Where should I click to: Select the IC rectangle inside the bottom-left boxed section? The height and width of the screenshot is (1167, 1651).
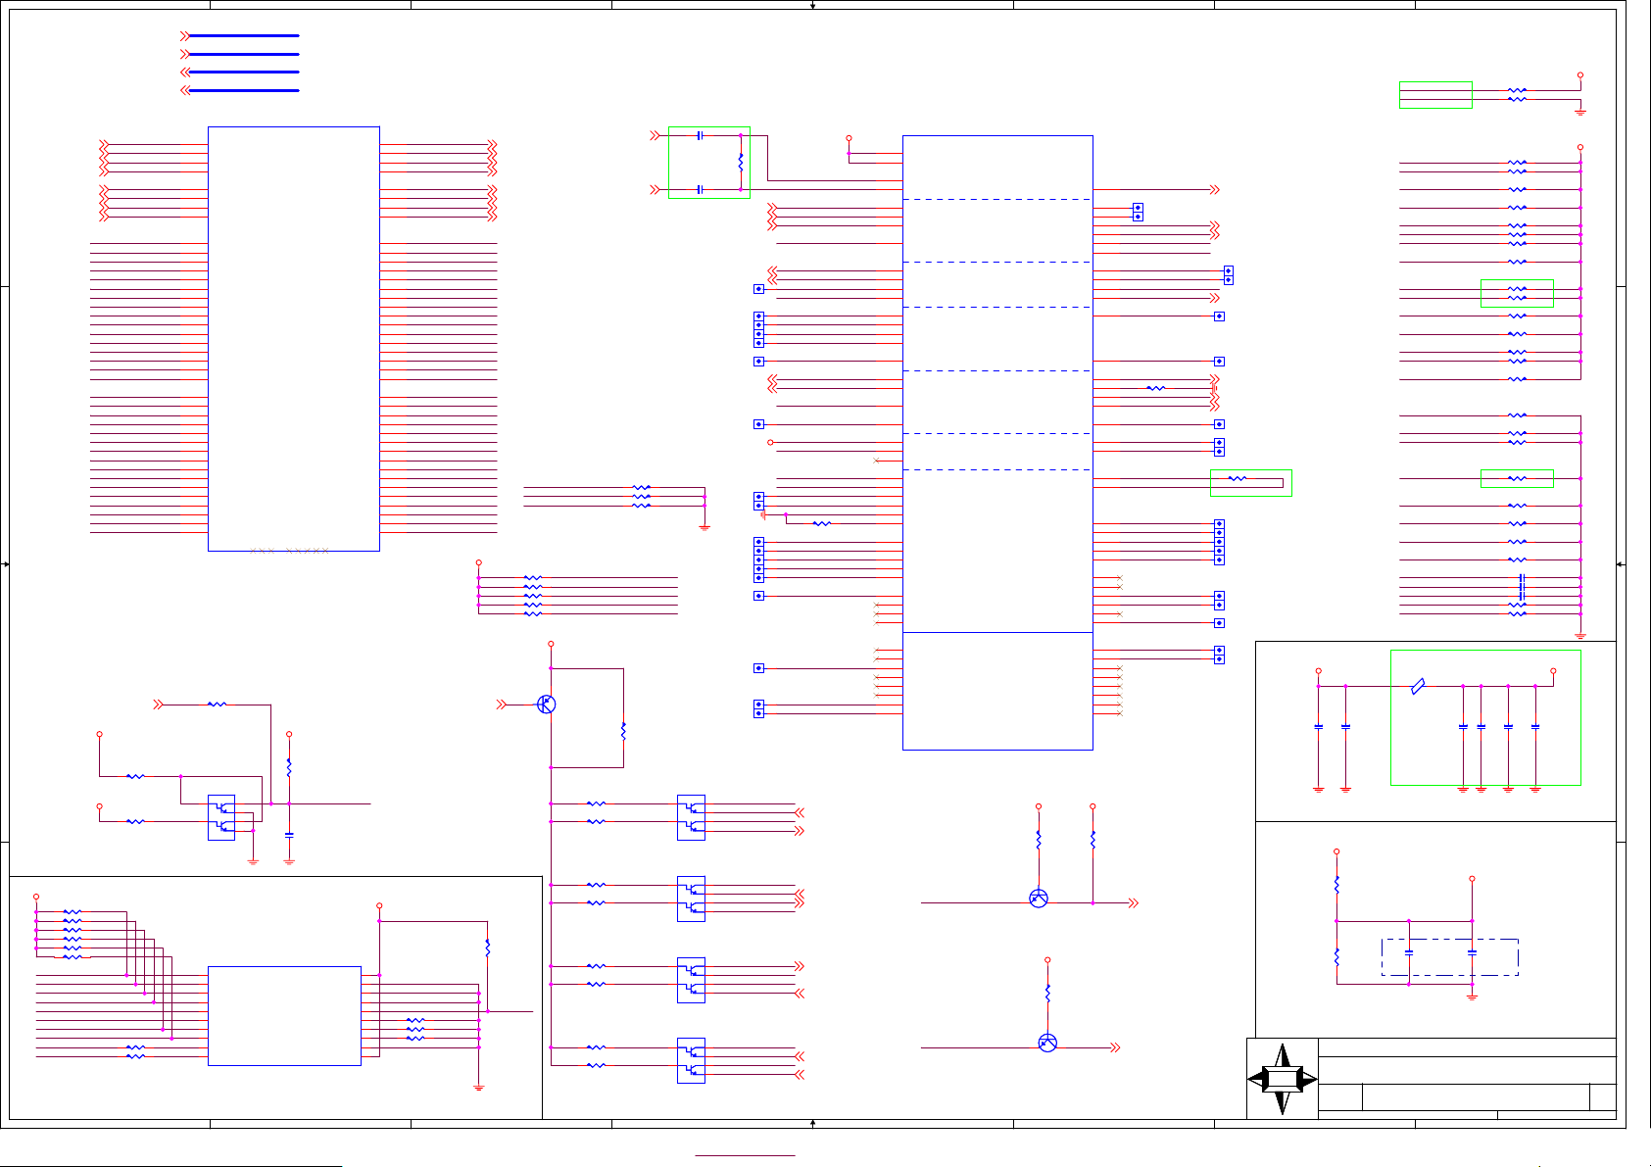(x=284, y=1016)
